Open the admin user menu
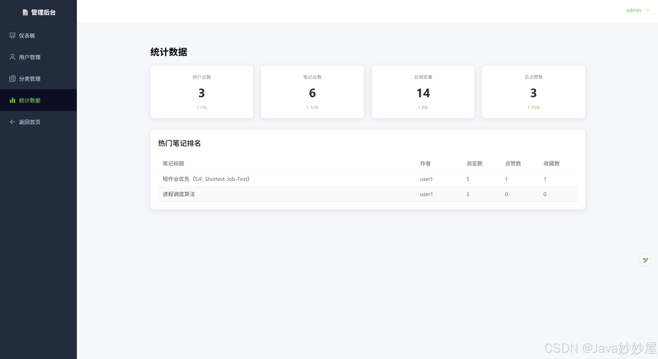Image resolution: width=658 pixels, height=359 pixels. pos(634,10)
